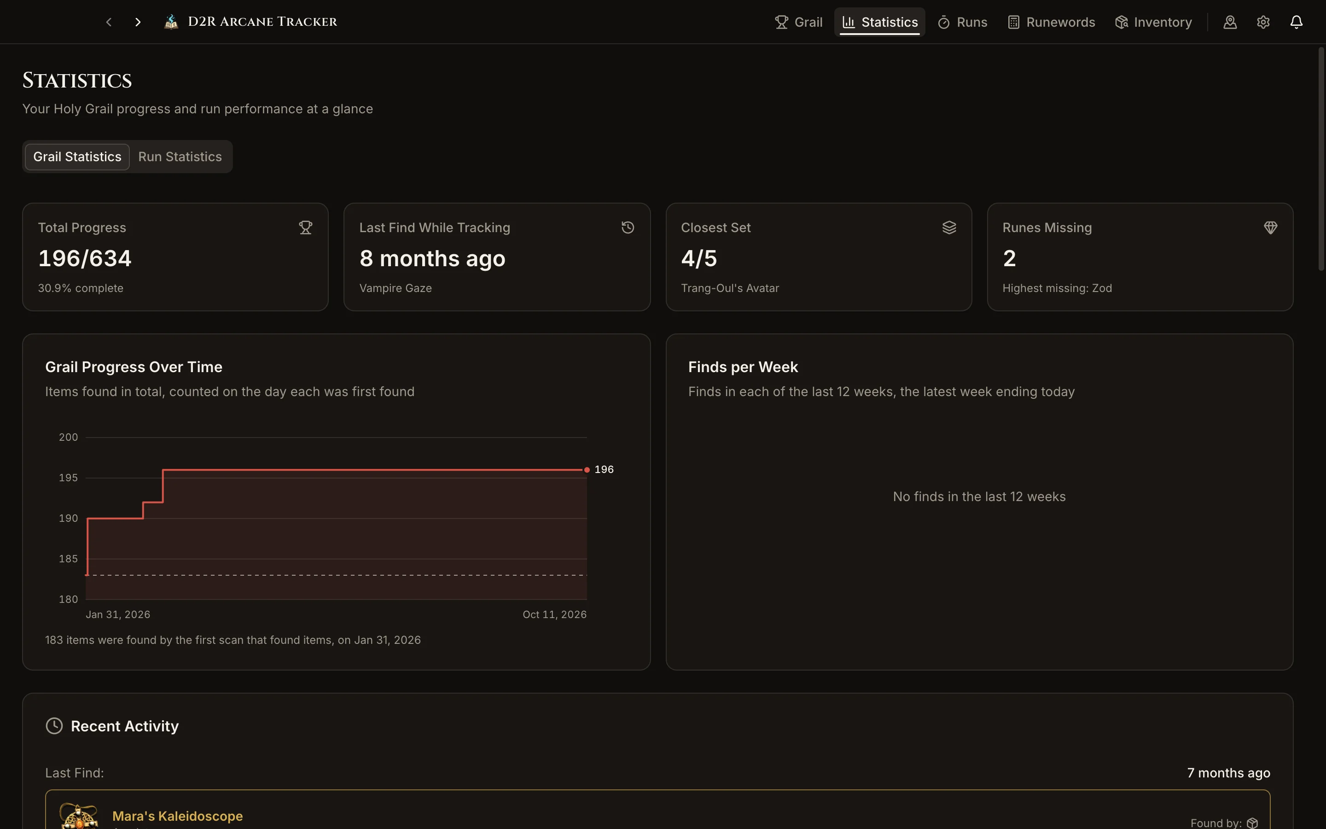Click the Statistics bar-chart icon
This screenshot has width=1326, height=829.
pyautogui.click(x=848, y=22)
